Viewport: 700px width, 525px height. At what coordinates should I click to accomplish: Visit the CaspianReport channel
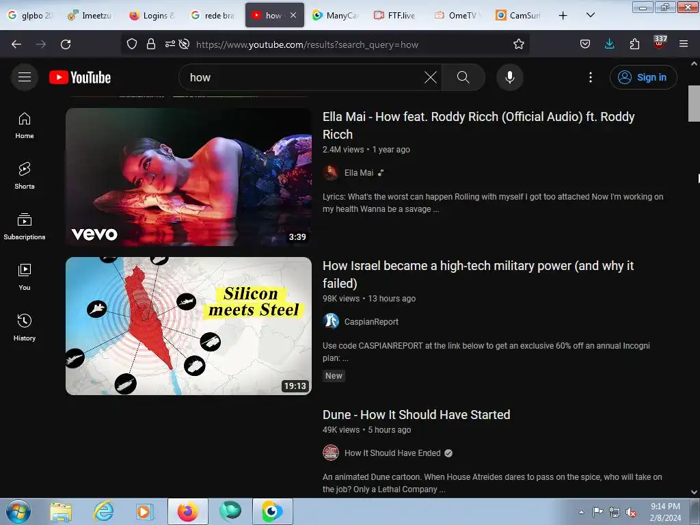[x=371, y=322]
